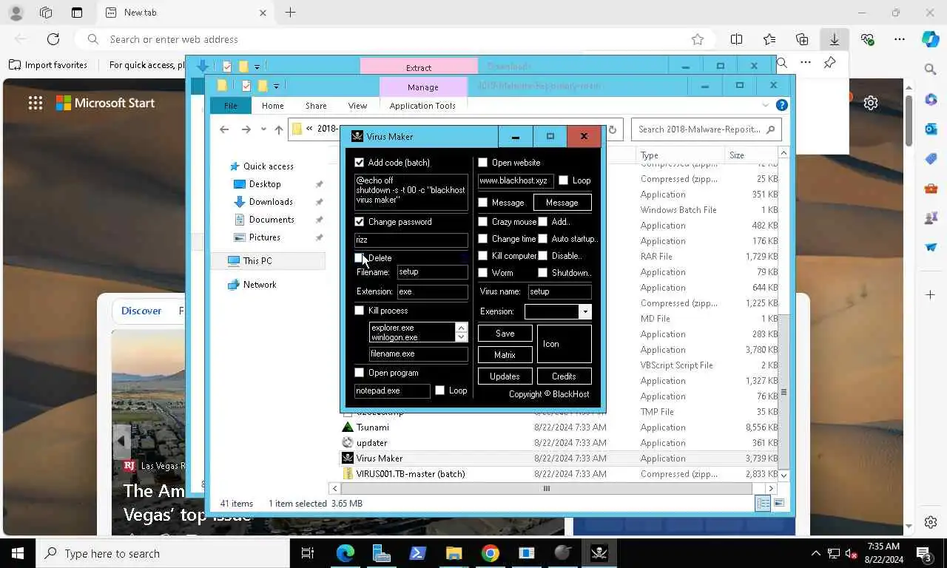Click the Windows Start button
This screenshot has height=568, width=947.
(18, 553)
